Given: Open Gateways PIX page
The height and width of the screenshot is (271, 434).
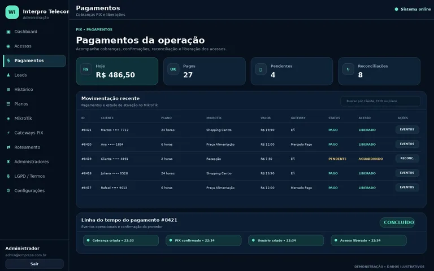Looking at the screenshot, I should point(34,133).
